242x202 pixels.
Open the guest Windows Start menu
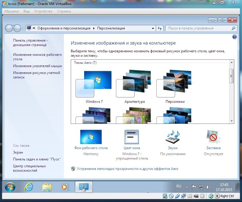pos(10,187)
